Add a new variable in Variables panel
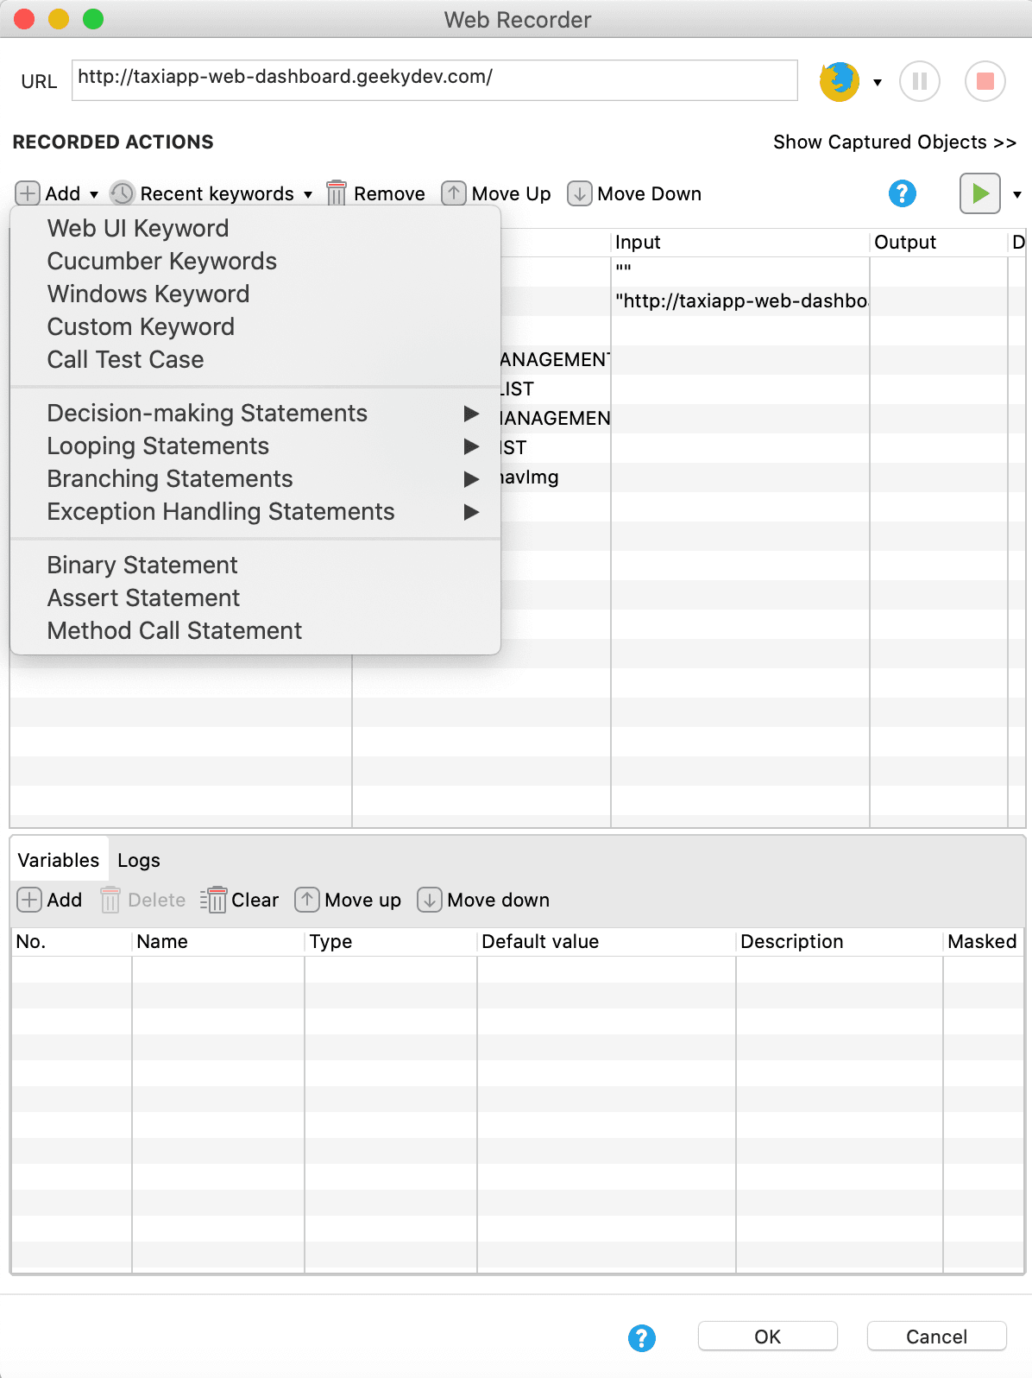This screenshot has width=1032, height=1378. (x=50, y=900)
